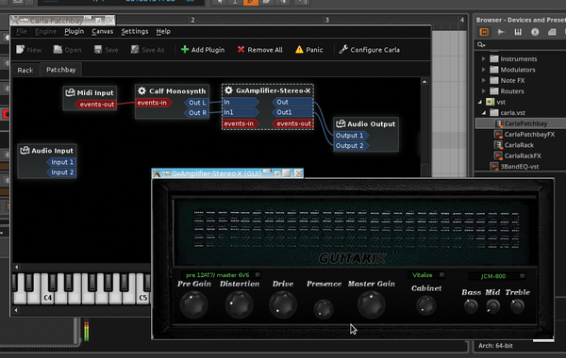Screen dimensions: 566x358
Task: Click the browser search field
Action: [521, 44]
